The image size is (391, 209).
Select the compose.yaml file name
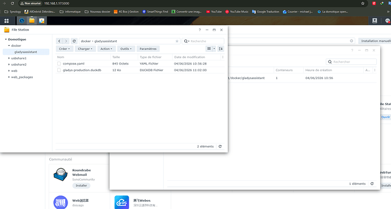point(74,64)
